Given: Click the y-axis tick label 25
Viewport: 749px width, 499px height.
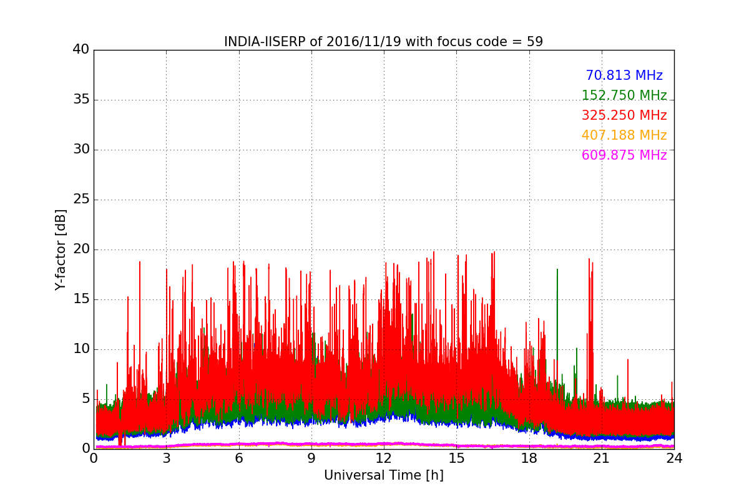Looking at the screenshot, I should click(81, 200).
